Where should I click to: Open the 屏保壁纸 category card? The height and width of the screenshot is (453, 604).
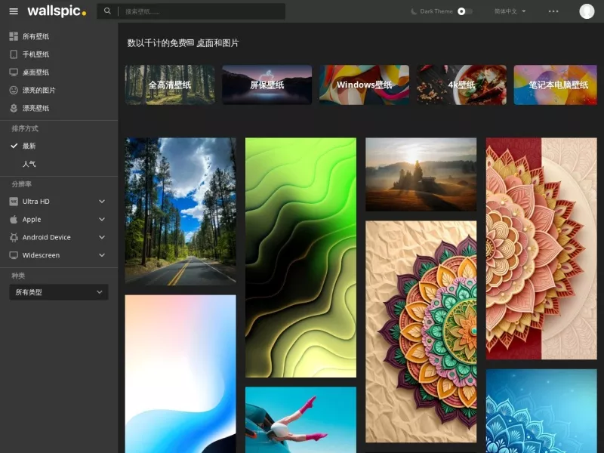(x=267, y=85)
